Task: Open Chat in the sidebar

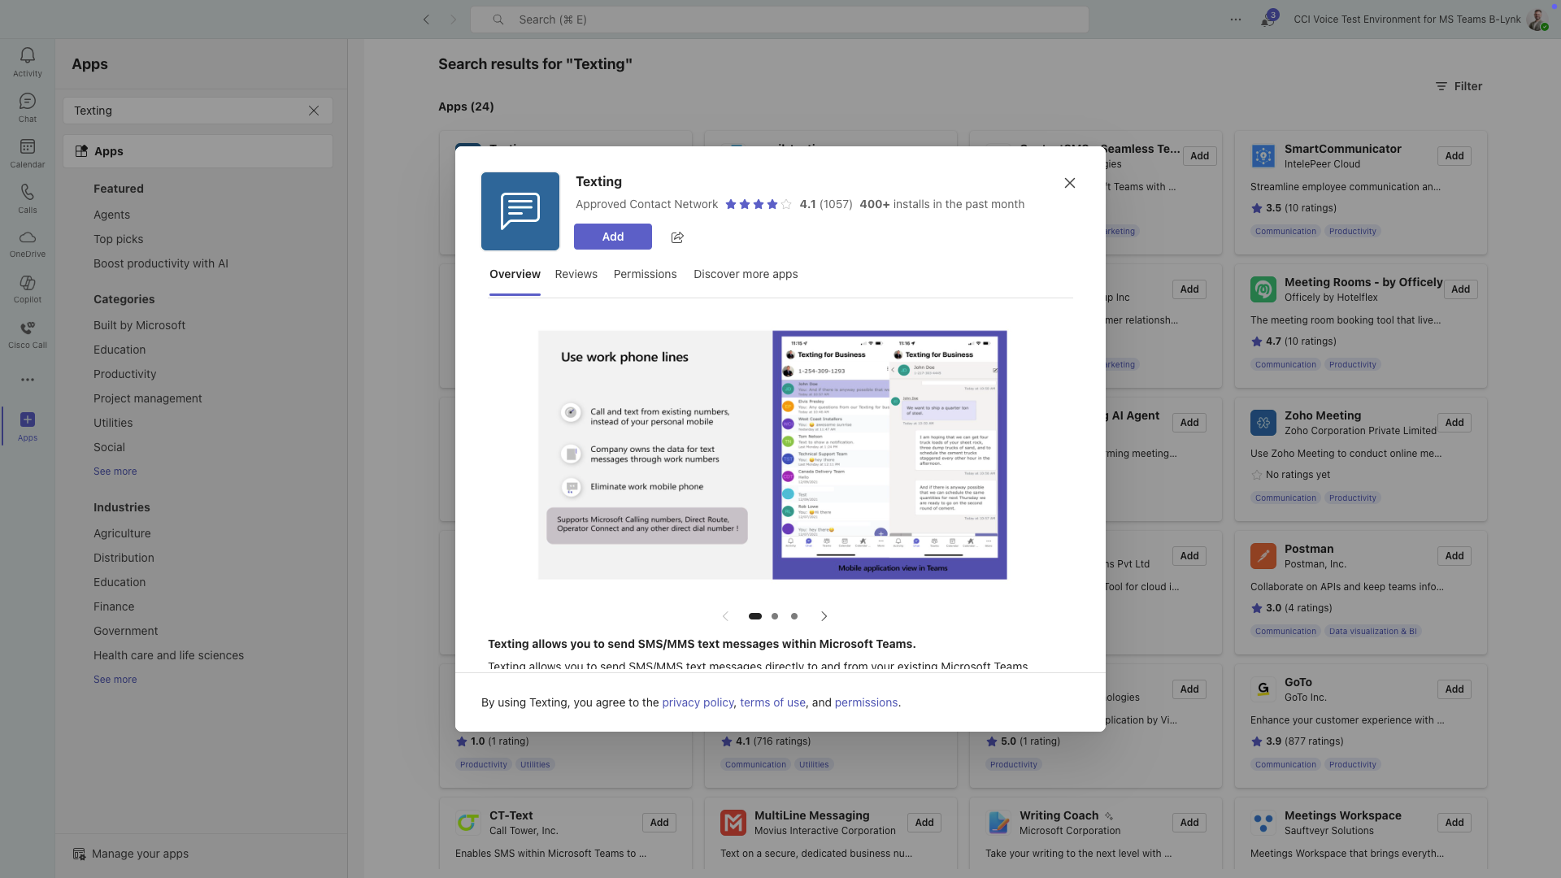Action: point(28,107)
